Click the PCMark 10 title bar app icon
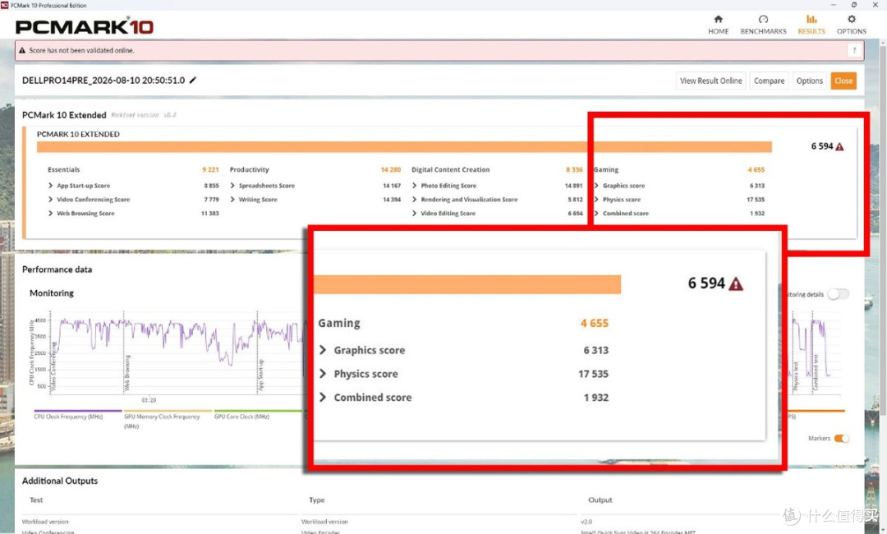 [5, 5]
